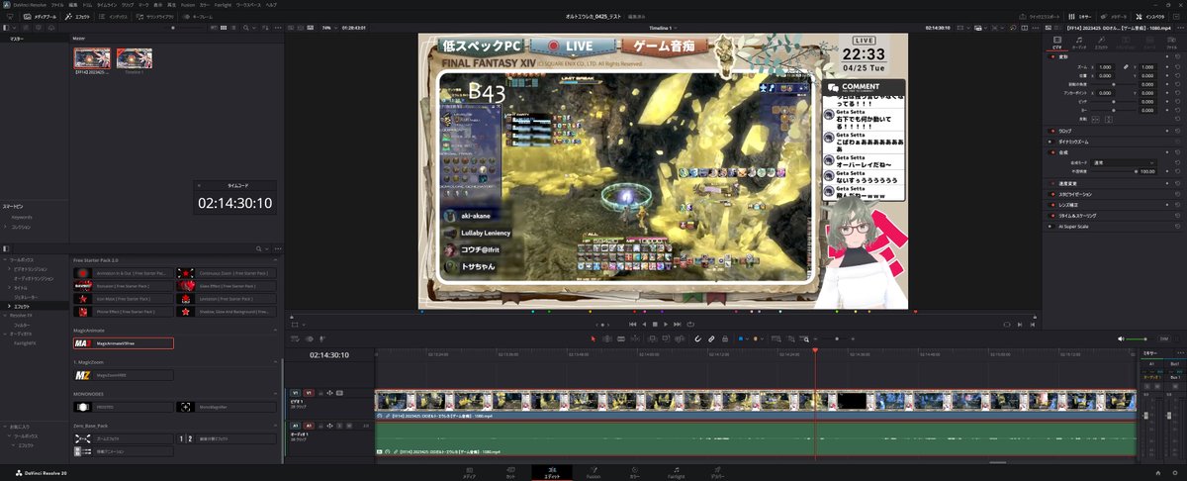1187x481 pixels.
Task: Select MagicAnimateV3Free effect
Action: (x=123, y=343)
